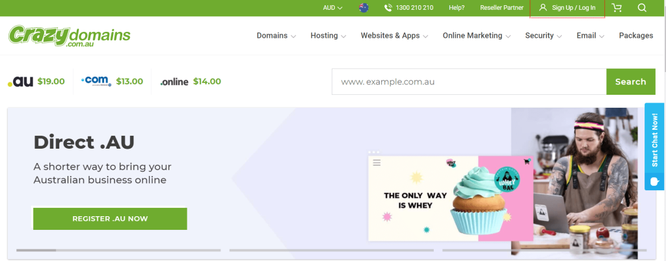Expand the Domains menu
666x261 pixels.
pos(276,36)
